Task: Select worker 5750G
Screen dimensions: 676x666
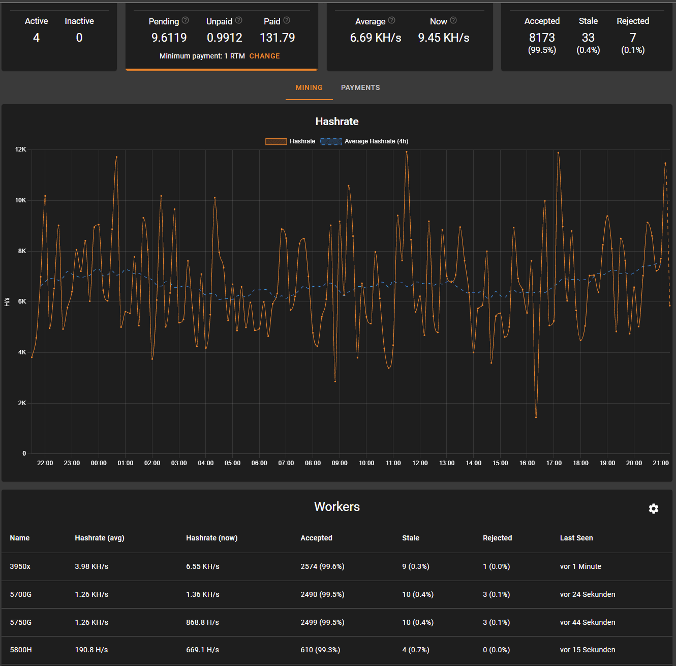Action: pos(21,622)
